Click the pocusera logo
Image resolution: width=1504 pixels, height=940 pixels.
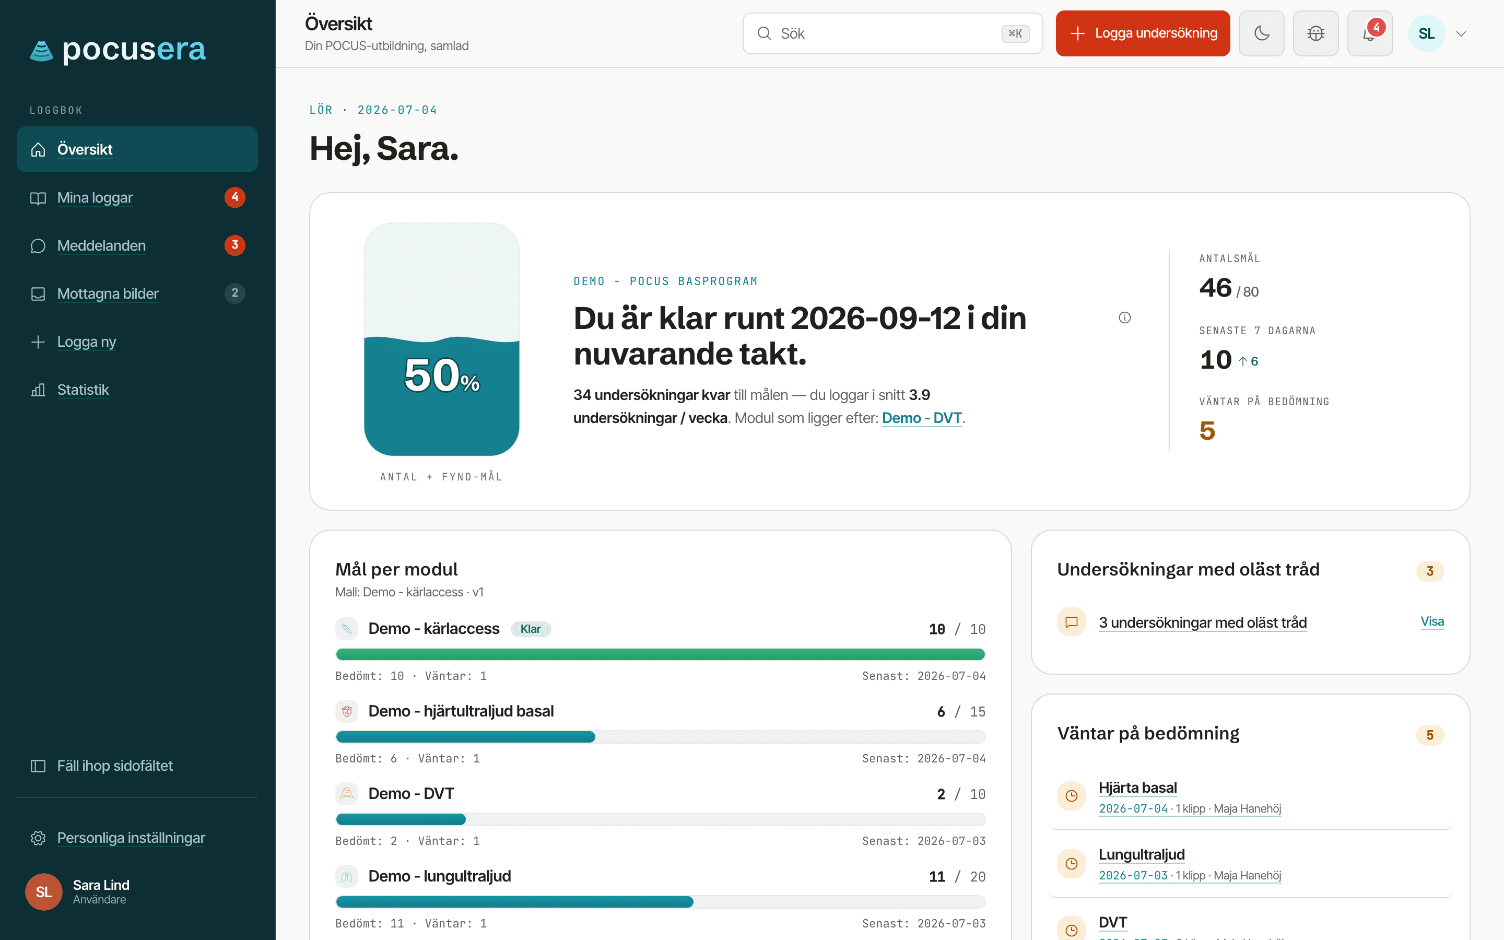pyautogui.click(x=118, y=50)
